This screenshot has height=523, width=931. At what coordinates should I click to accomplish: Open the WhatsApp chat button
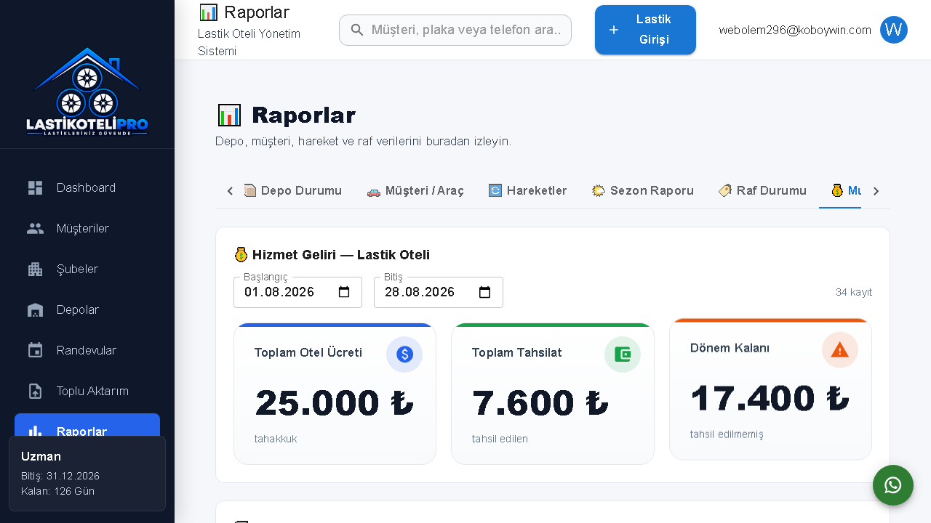[x=893, y=485]
